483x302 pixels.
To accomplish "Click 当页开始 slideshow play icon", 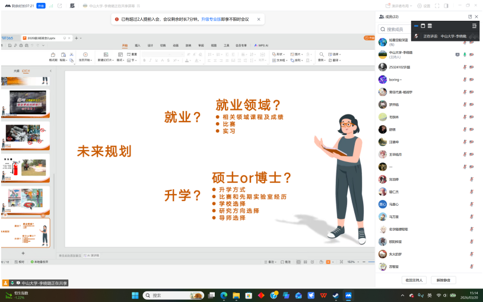I will 85,55.
